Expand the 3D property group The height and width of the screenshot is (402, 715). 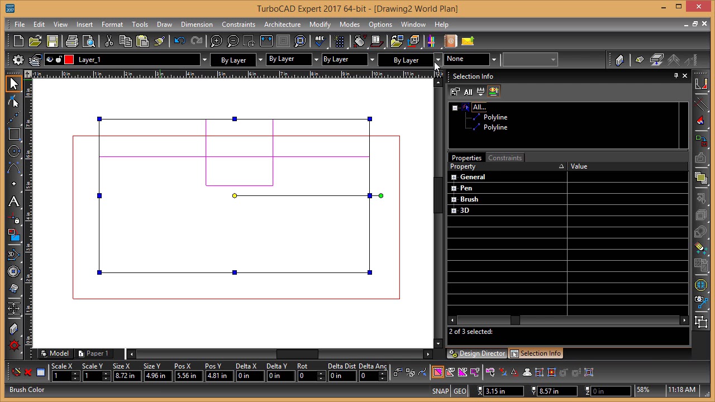point(454,210)
